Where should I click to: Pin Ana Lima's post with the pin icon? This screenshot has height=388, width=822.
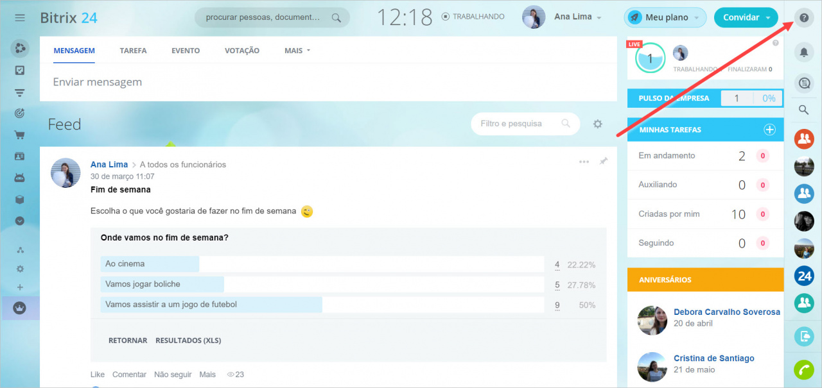pyautogui.click(x=603, y=162)
